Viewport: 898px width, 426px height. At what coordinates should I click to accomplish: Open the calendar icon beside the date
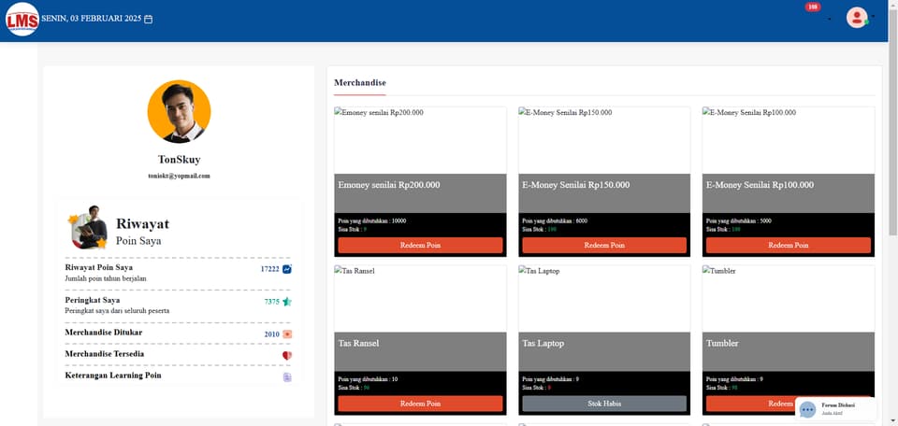tap(149, 20)
